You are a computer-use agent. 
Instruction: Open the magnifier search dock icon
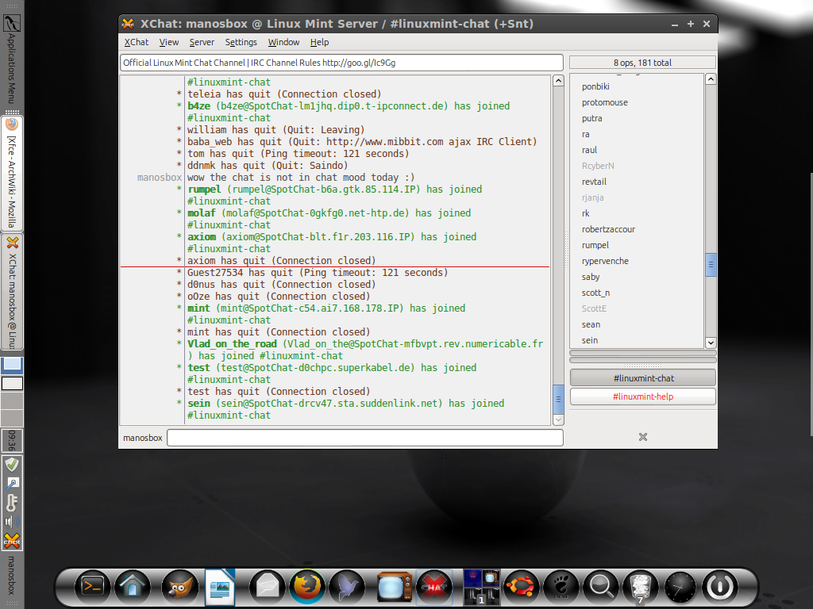(601, 588)
